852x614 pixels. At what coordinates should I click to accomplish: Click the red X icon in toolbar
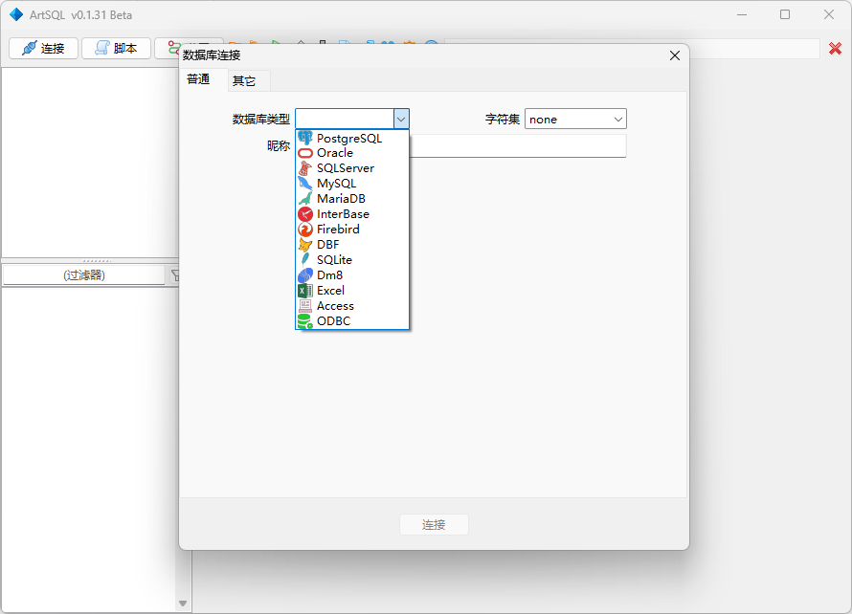835,49
